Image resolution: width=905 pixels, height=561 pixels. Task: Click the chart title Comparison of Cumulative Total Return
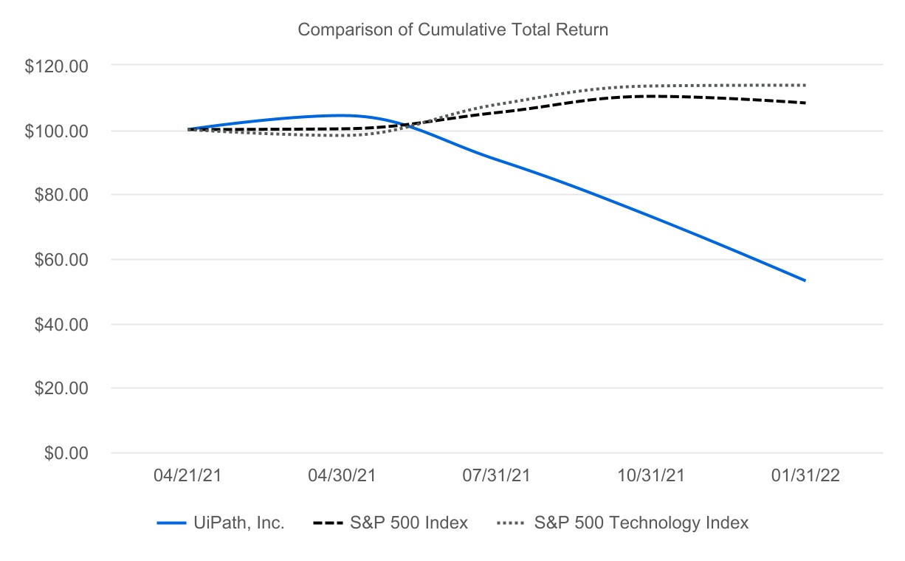[452, 30]
